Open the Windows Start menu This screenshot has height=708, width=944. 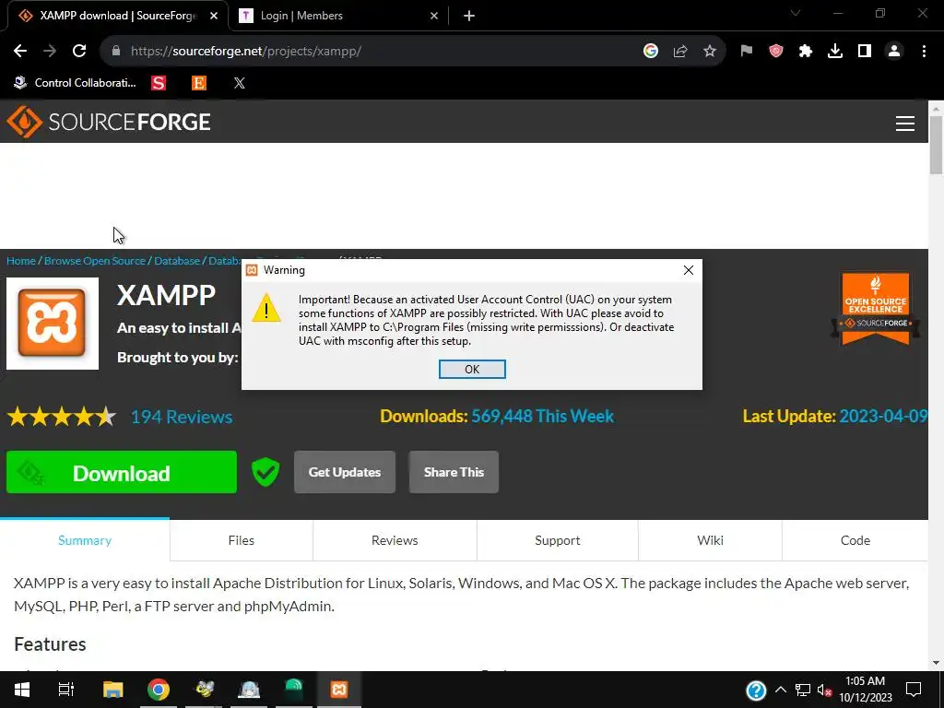pos(22,690)
